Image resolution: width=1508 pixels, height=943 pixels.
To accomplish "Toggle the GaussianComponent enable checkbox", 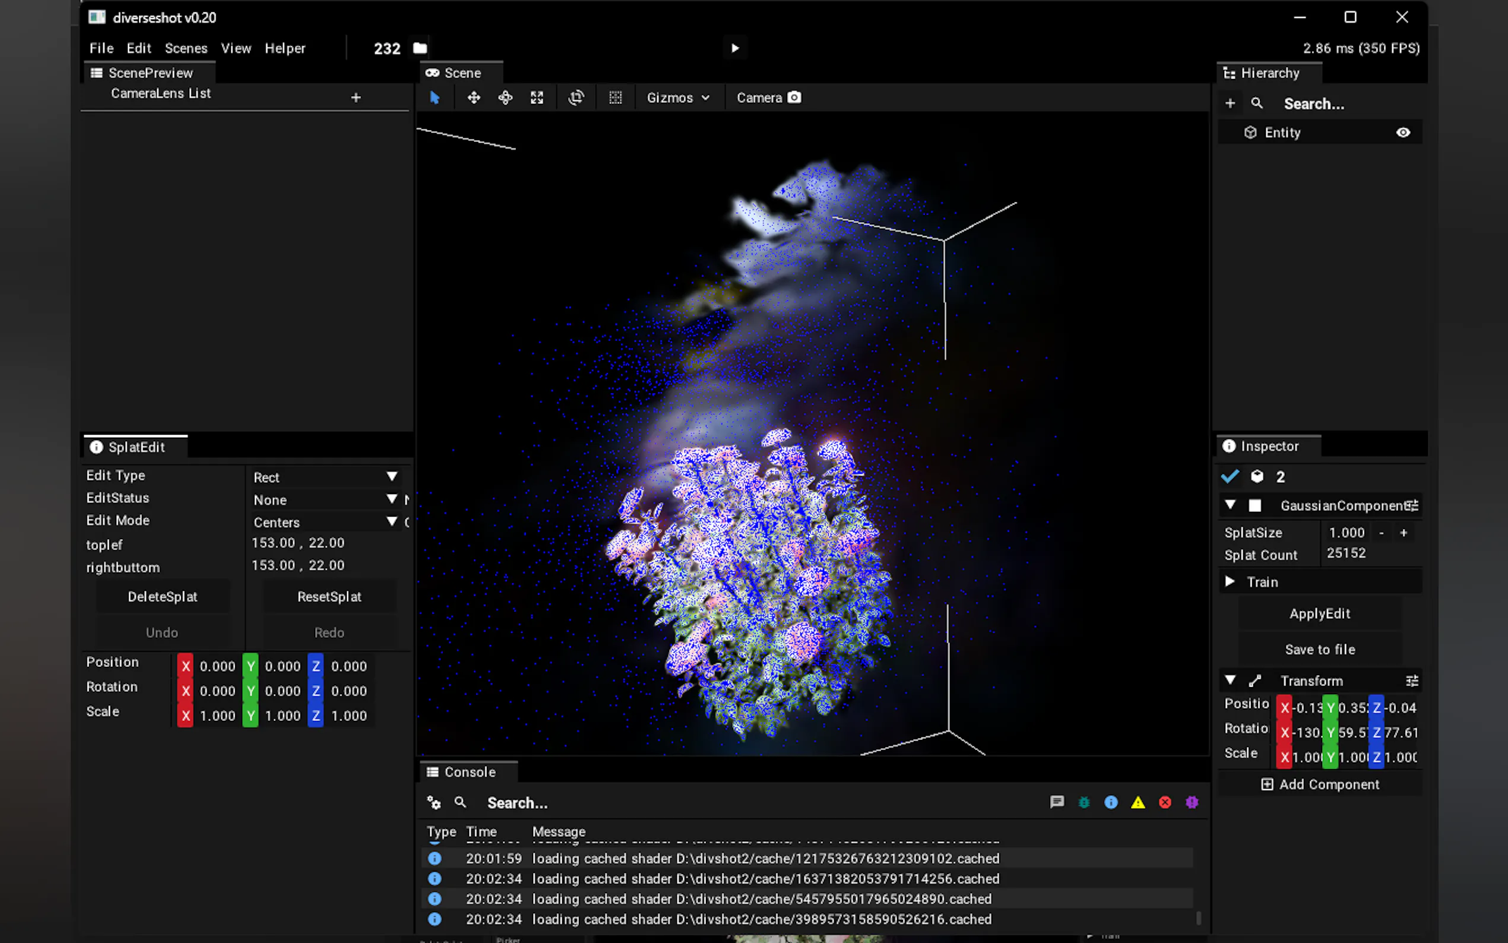I will (1255, 505).
